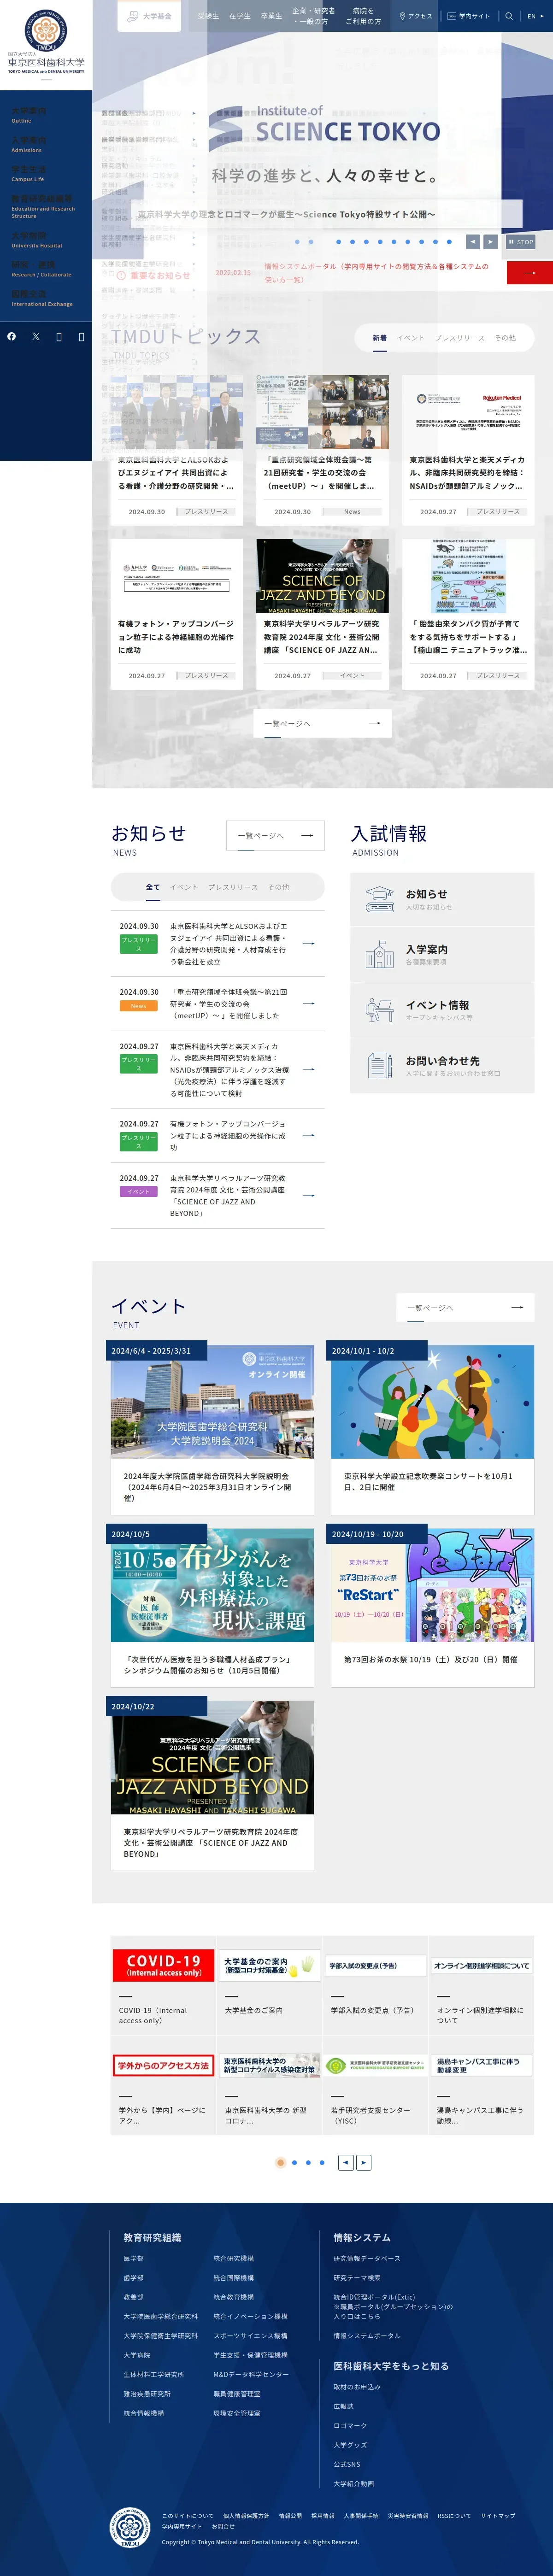Go to next hero slide arrow
553x2576 pixels.
pyautogui.click(x=490, y=241)
